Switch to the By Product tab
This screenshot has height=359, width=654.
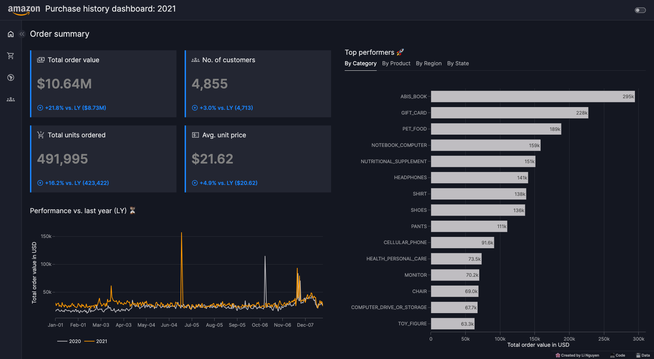tap(396, 64)
